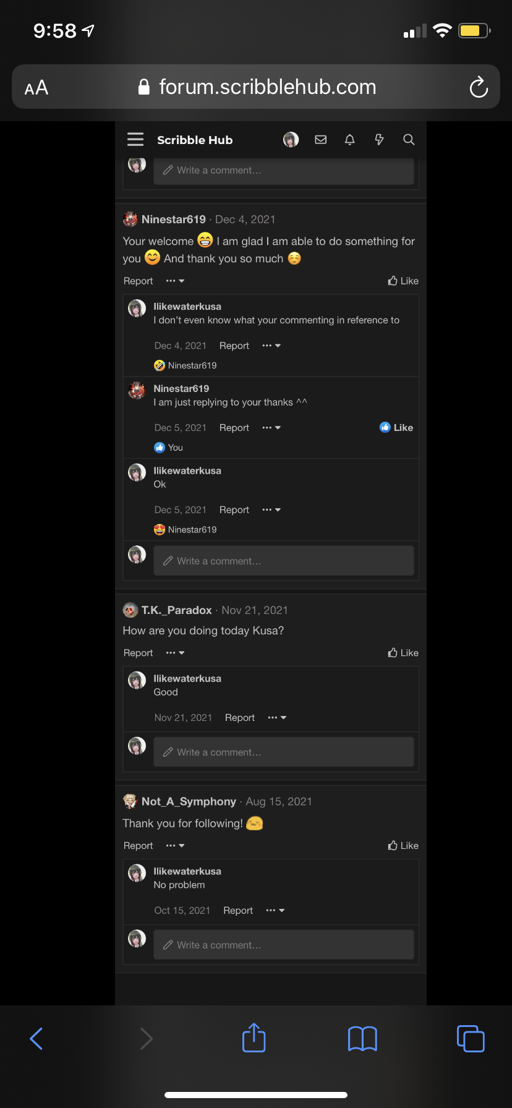Open more options dropdown on T.K._Paradox's post
512x1108 pixels.
pyautogui.click(x=175, y=653)
